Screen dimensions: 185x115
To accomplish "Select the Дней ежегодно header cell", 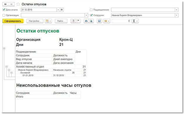I will [x=64, y=59].
